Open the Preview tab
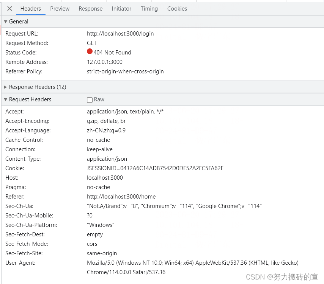The image size is (324, 284). click(60, 9)
